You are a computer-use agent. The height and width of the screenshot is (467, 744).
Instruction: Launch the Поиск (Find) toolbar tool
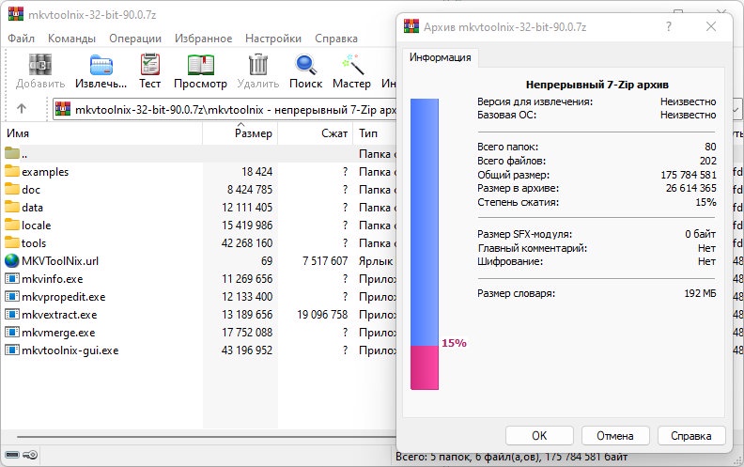[305, 70]
